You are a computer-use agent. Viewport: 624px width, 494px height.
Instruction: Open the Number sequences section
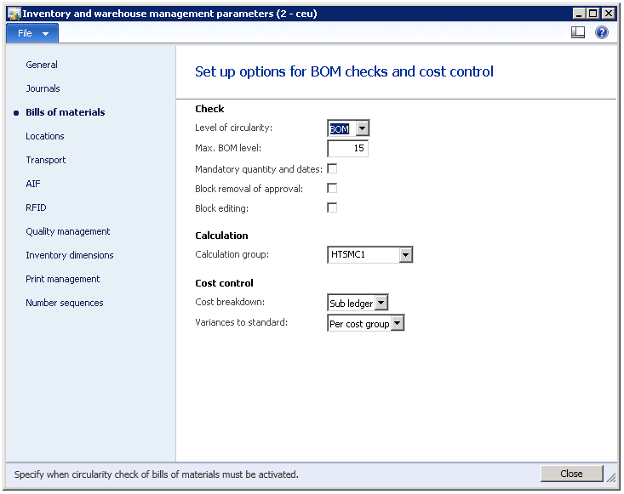[x=65, y=304]
